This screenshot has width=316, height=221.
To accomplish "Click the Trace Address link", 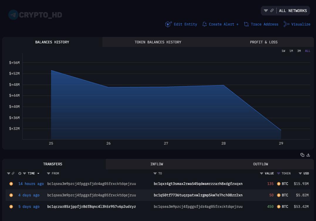I will (264, 24).
